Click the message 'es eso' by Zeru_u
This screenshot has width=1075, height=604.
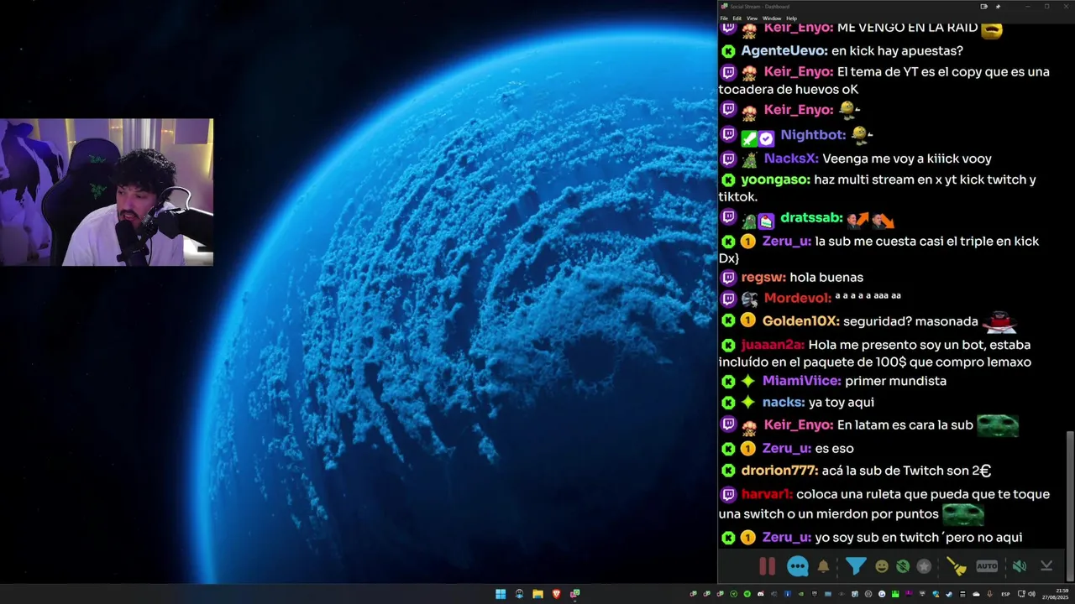click(834, 449)
